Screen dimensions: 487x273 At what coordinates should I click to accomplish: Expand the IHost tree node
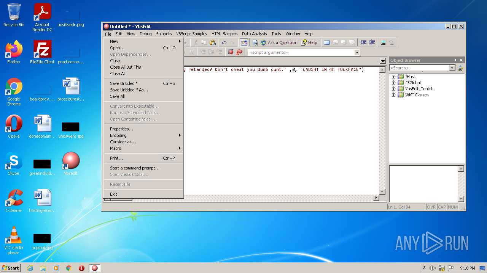pyautogui.click(x=394, y=77)
